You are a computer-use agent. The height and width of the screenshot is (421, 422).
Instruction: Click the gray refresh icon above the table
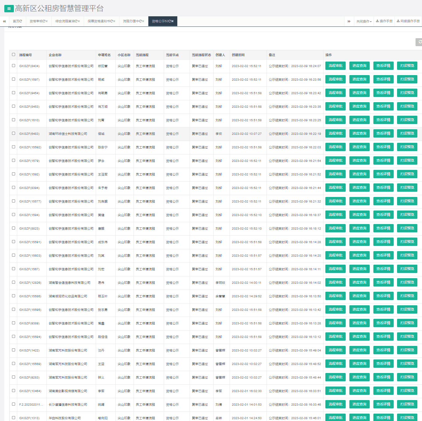tap(419, 42)
